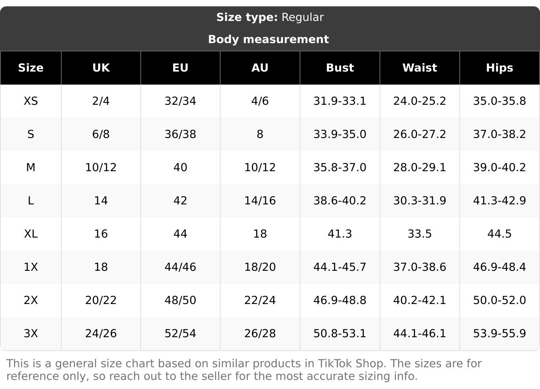Click the UK column header
This screenshot has width=540, height=389.
point(101,68)
